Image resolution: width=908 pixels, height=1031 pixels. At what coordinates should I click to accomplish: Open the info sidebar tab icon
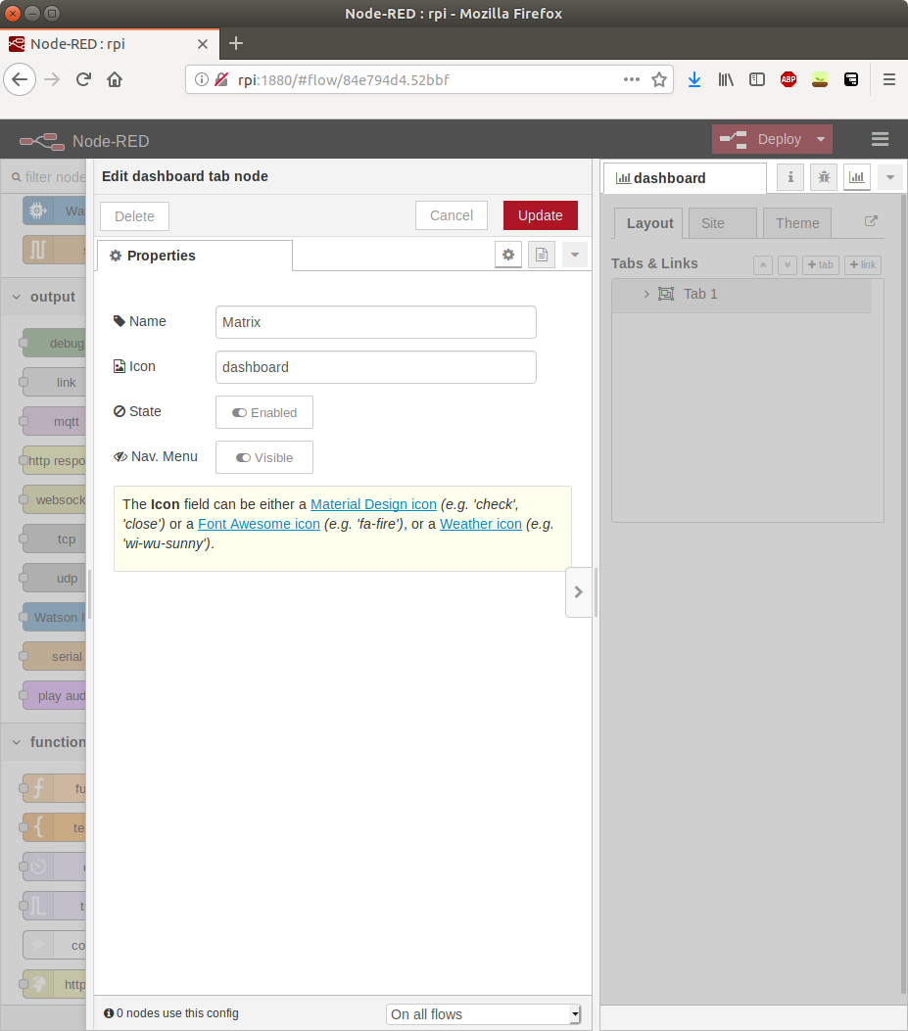click(x=790, y=177)
